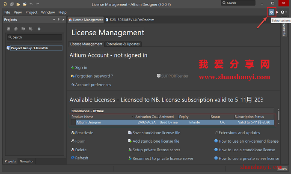Click the Panels button in status bar

coord(282,169)
